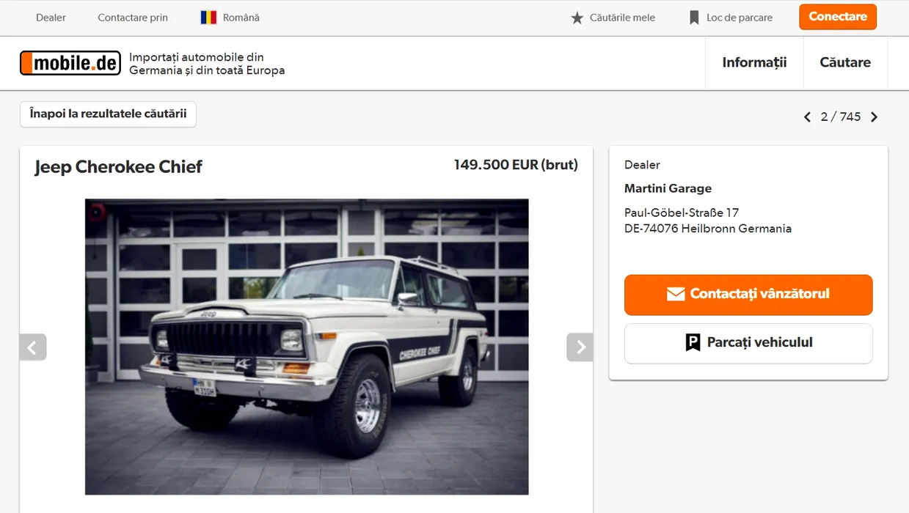Click the envelope icon in Contactați vânzătorul
The width and height of the screenshot is (909, 513).
pos(676,294)
